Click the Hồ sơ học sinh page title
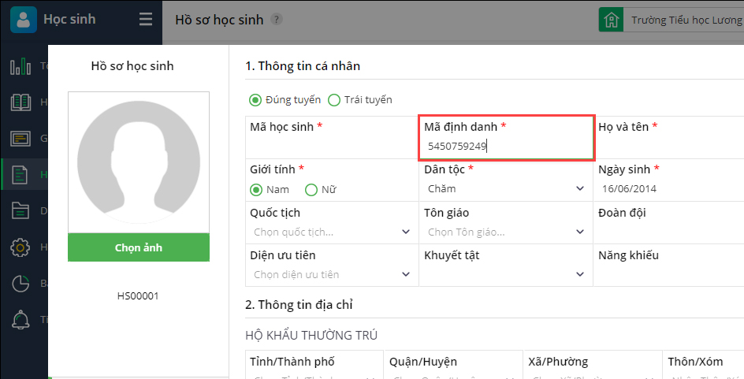 pyautogui.click(x=219, y=20)
